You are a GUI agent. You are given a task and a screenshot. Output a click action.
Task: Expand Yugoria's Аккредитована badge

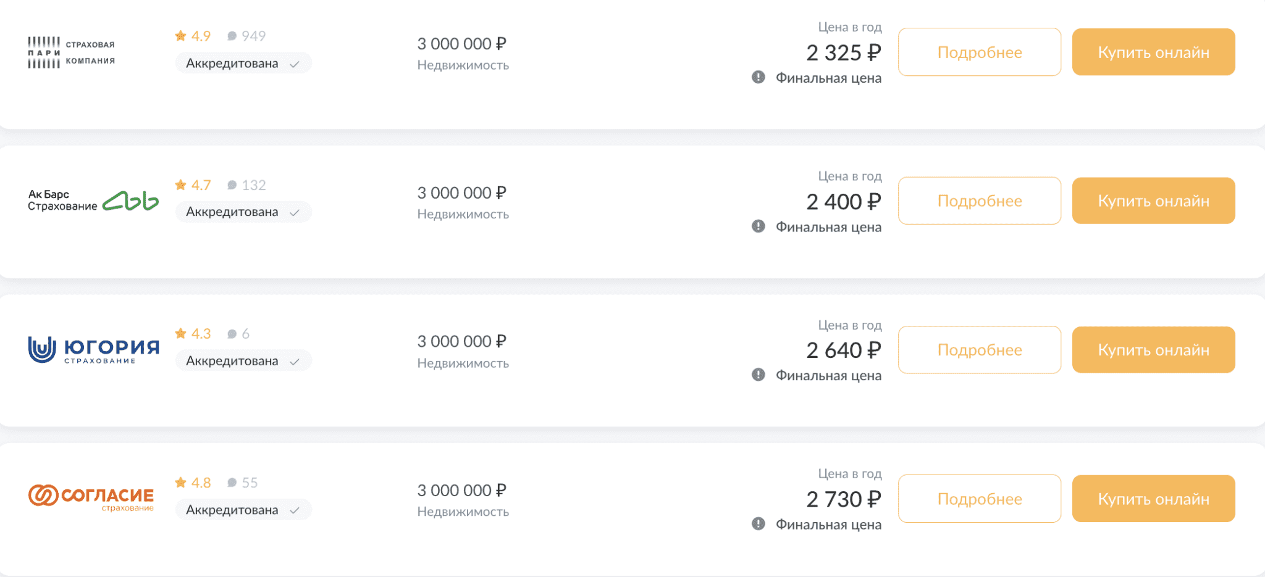point(243,361)
